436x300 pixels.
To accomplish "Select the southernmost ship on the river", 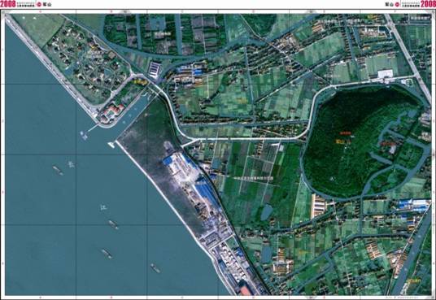I will (155, 268).
